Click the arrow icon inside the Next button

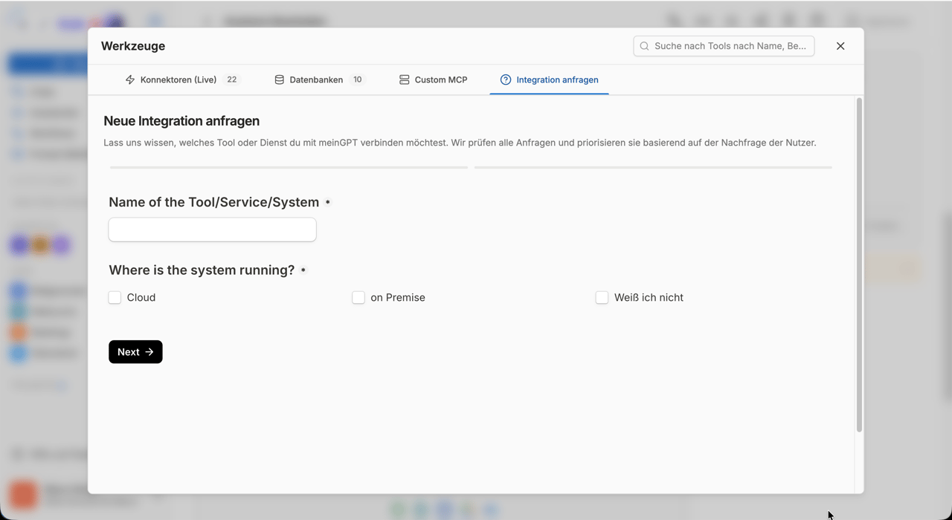click(149, 352)
